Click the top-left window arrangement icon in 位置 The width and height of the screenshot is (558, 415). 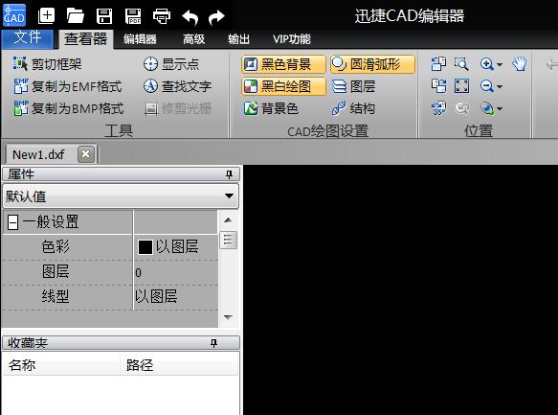coord(438,64)
